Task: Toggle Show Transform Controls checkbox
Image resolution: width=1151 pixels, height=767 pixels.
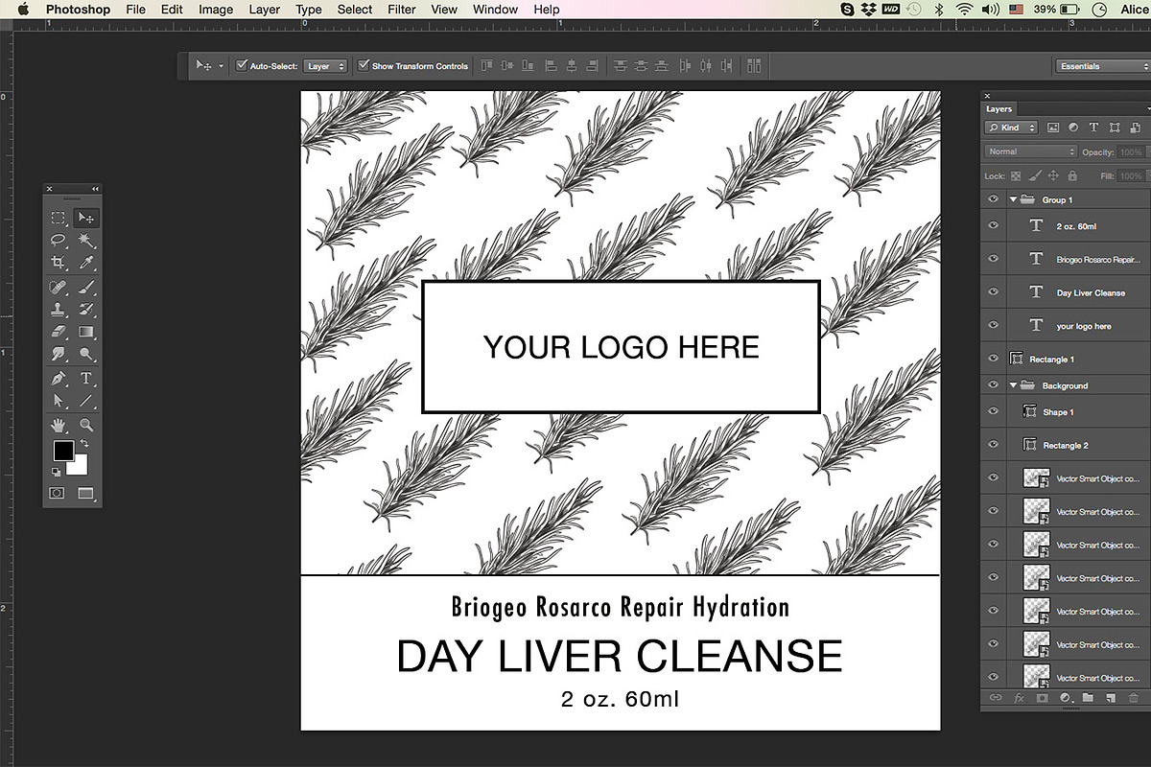Action: [364, 66]
